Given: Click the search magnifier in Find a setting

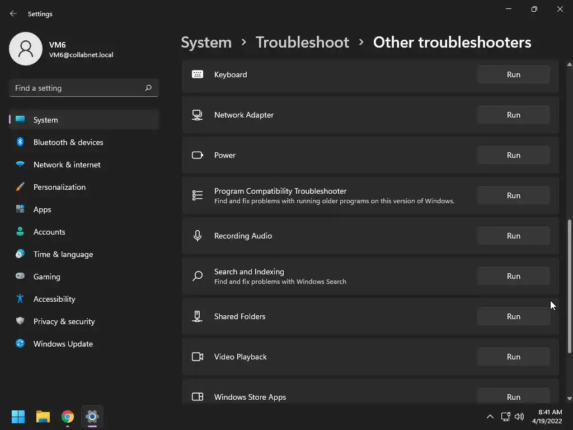Looking at the screenshot, I should click(x=148, y=88).
